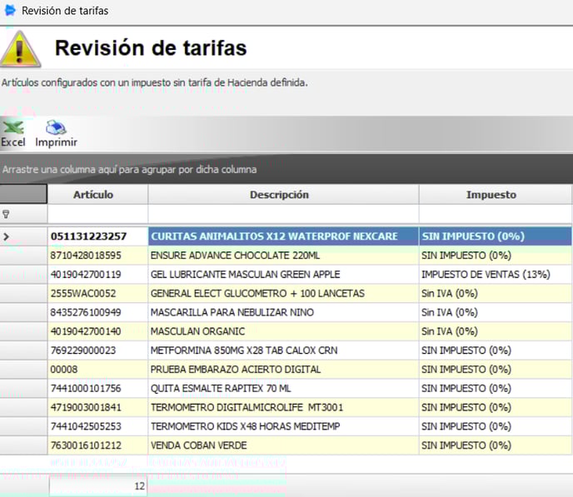Image resolution: width=573 pixels, height=497 pixels.
Task: Click the filter funnel icon in the filter row
Action: 6,214
